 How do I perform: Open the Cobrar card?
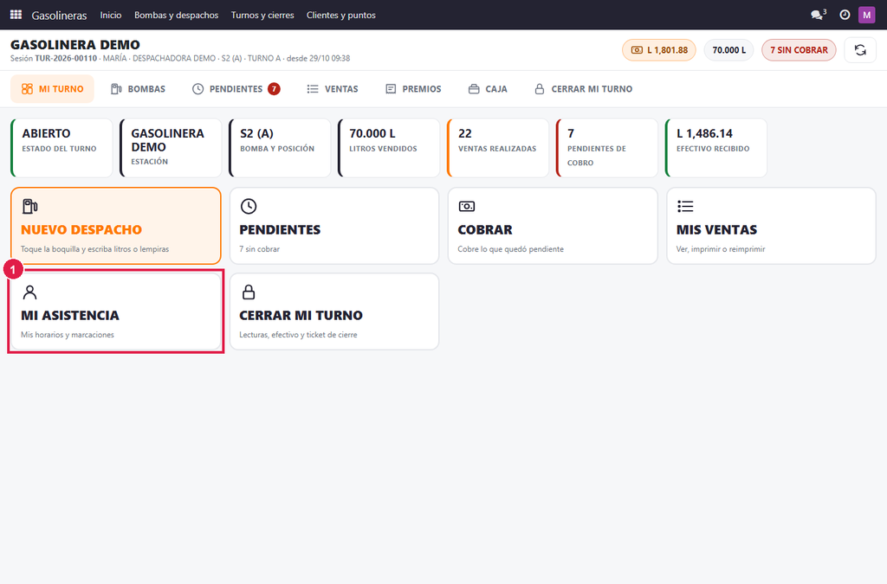pos(553,226)
